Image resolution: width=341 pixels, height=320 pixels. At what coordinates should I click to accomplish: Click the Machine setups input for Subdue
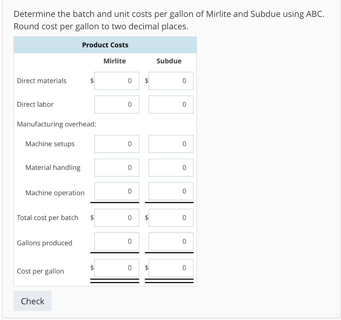click(171, 144)
